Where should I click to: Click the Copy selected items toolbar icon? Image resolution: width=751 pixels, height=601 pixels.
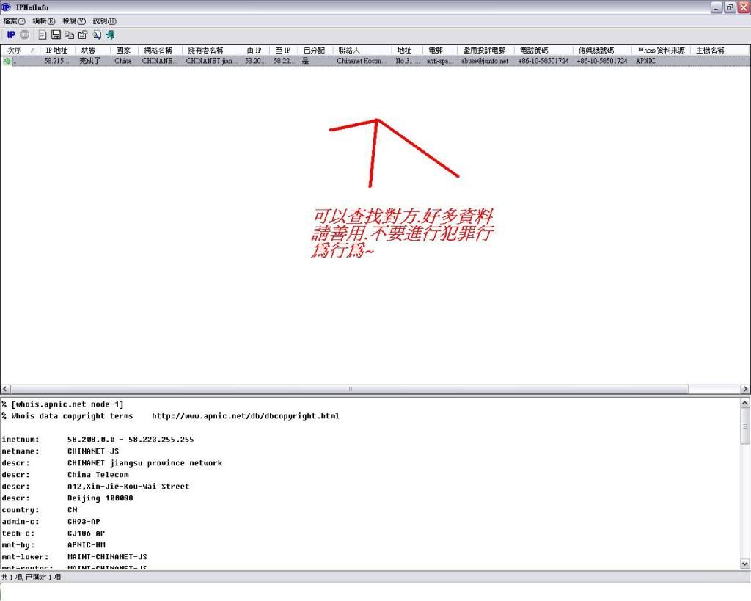click(x=69, y=34)
